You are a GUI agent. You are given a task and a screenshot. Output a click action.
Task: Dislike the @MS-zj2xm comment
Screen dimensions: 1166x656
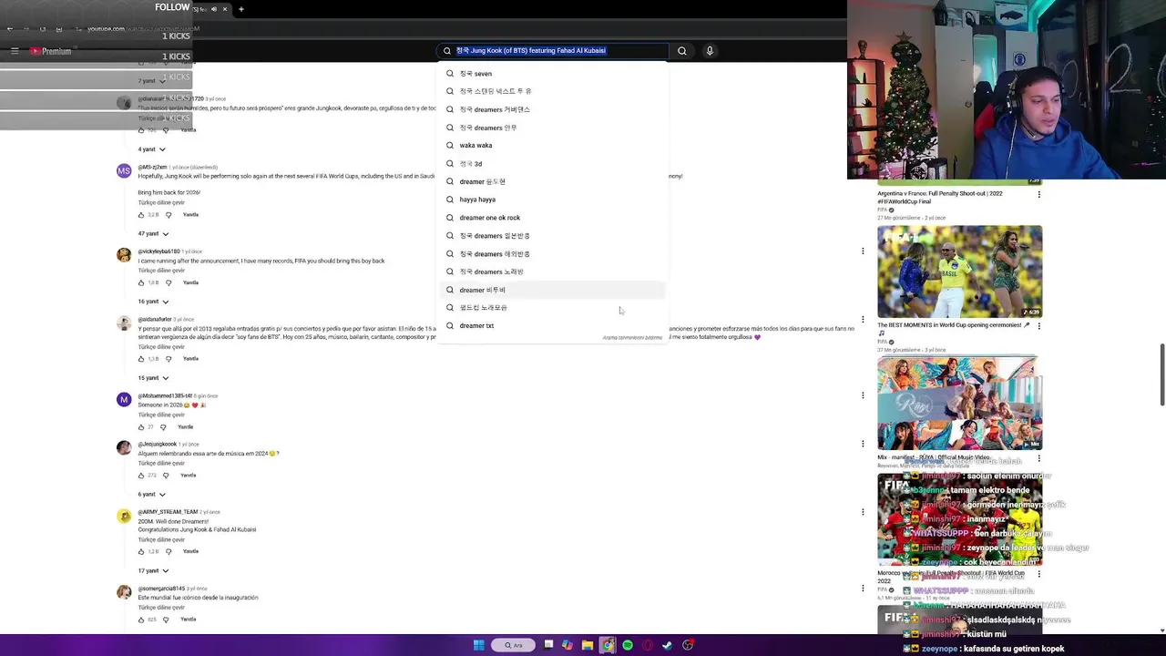[169, 215]
